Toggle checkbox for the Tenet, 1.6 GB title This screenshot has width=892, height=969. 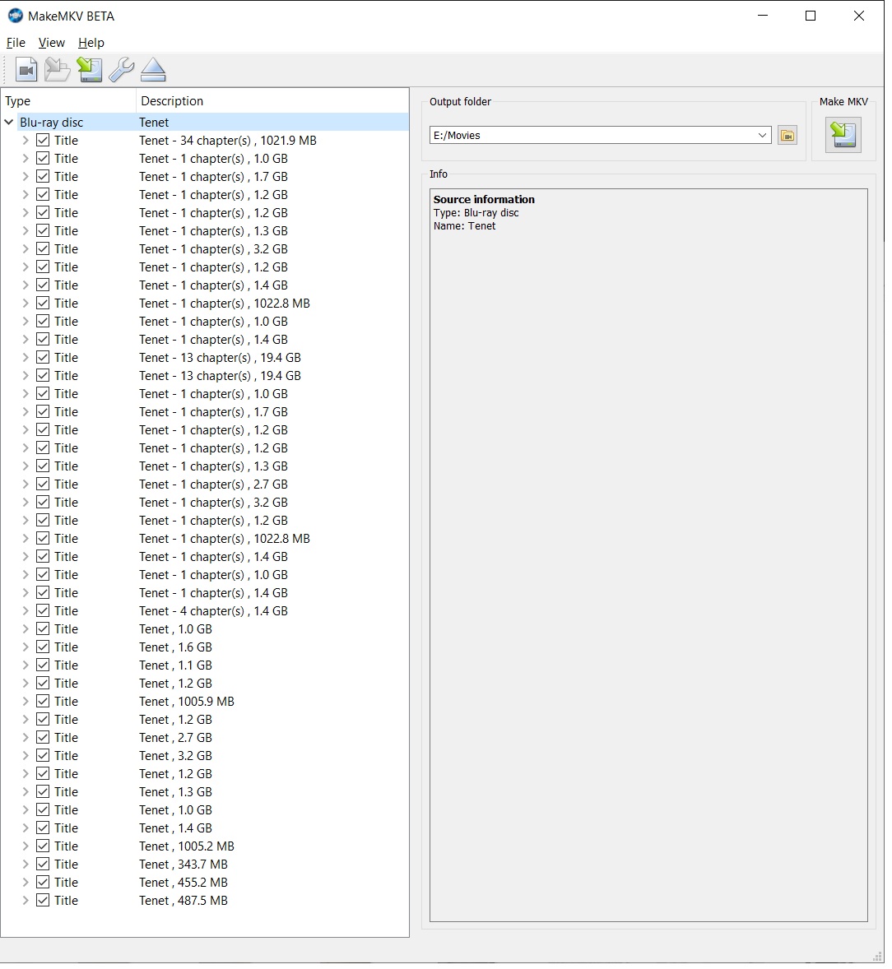click(x=43, y=647)
